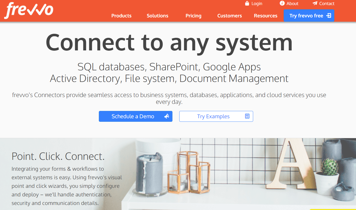
Task: Click the paper plane icon beside Contact
Action: 315,3
